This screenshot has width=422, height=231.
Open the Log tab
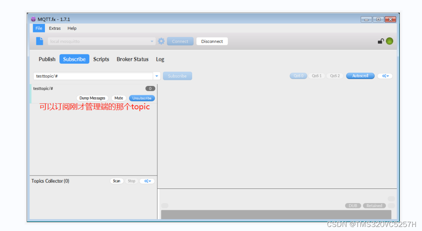click(160, 59)
